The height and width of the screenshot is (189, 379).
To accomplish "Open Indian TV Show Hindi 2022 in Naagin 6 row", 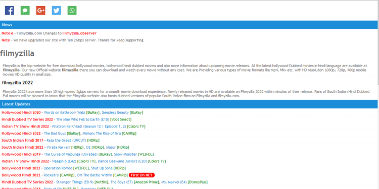I will click(25, 161).
